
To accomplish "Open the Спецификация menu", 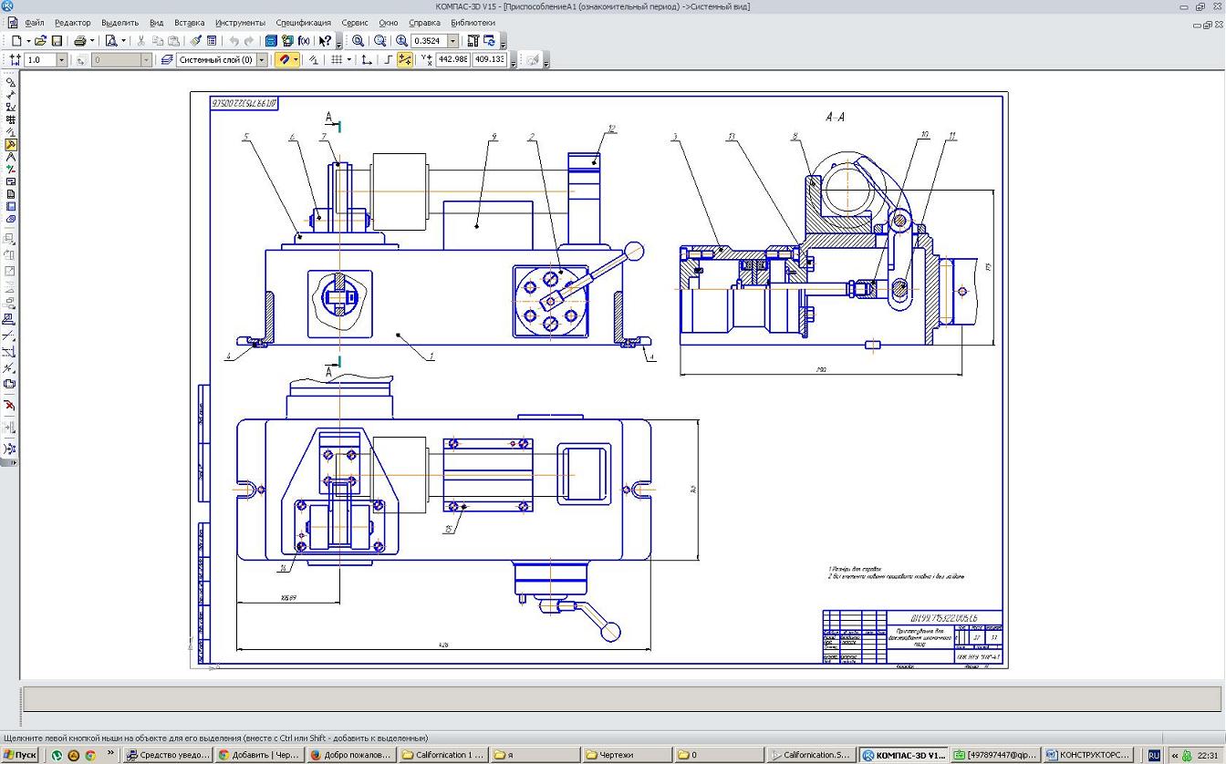I will coord(303,23).
